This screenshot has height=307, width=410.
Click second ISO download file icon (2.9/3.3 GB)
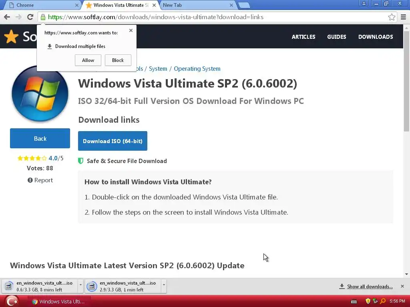[x=92, y=286]
